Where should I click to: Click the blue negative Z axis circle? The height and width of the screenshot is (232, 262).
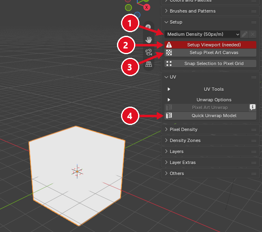[137, 15]
